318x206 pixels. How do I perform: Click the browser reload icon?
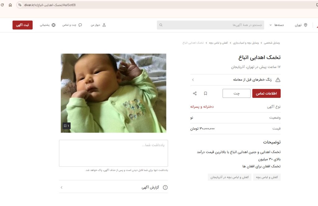(x=2, y=5)
